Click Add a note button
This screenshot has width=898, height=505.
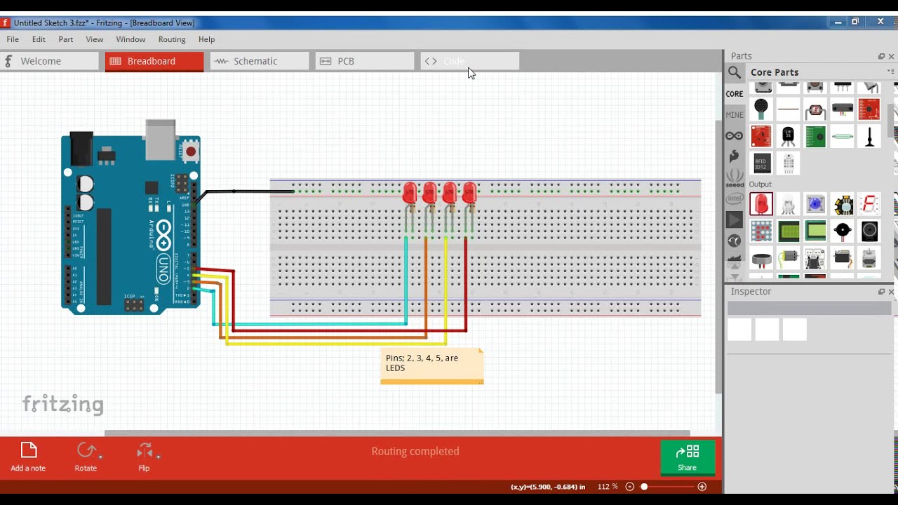28,457
